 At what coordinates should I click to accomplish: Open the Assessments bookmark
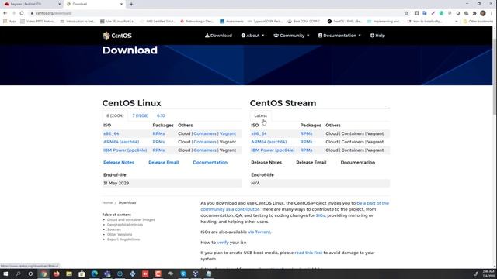pyautogui.click(x=231, y=22)
